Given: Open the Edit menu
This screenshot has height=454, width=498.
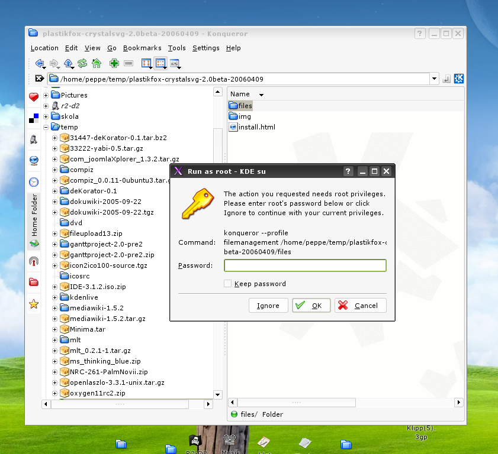Looking at the screenshot, I should [71, 48].
